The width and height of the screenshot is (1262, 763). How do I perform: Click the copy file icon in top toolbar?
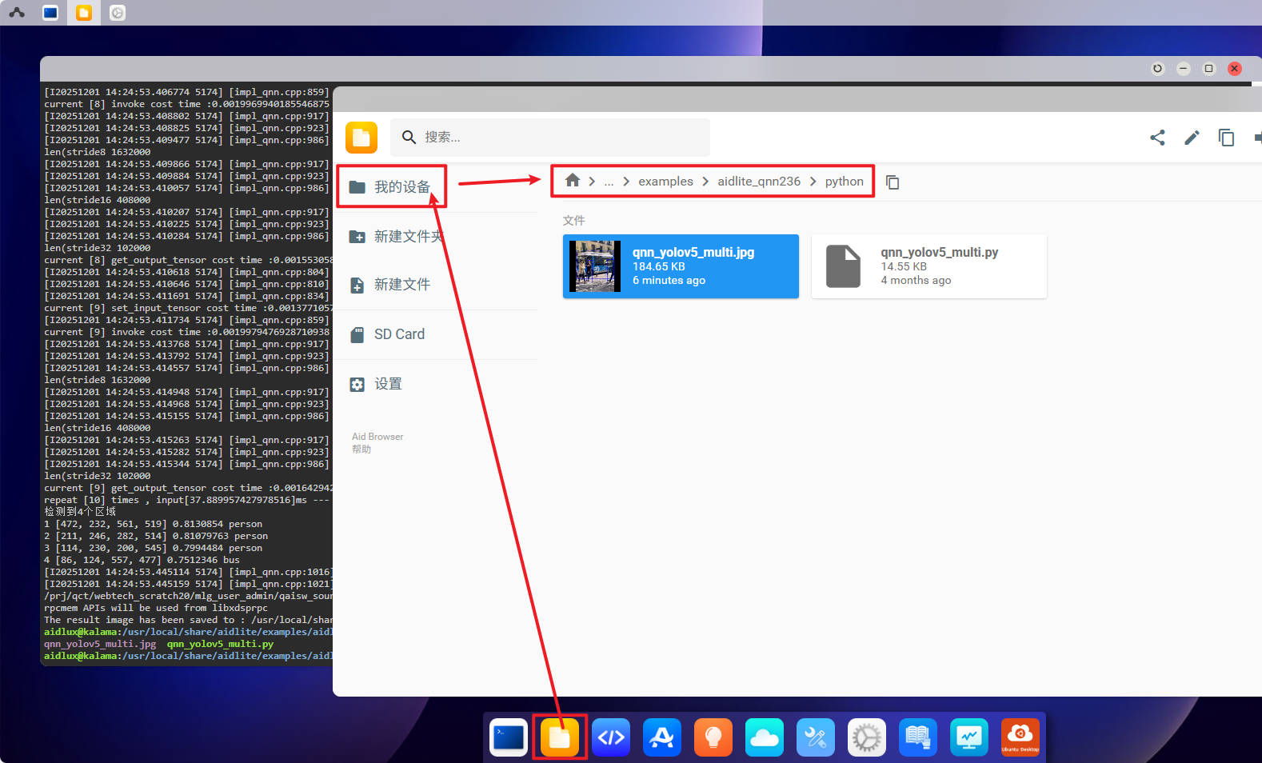tap(1226, 138)
